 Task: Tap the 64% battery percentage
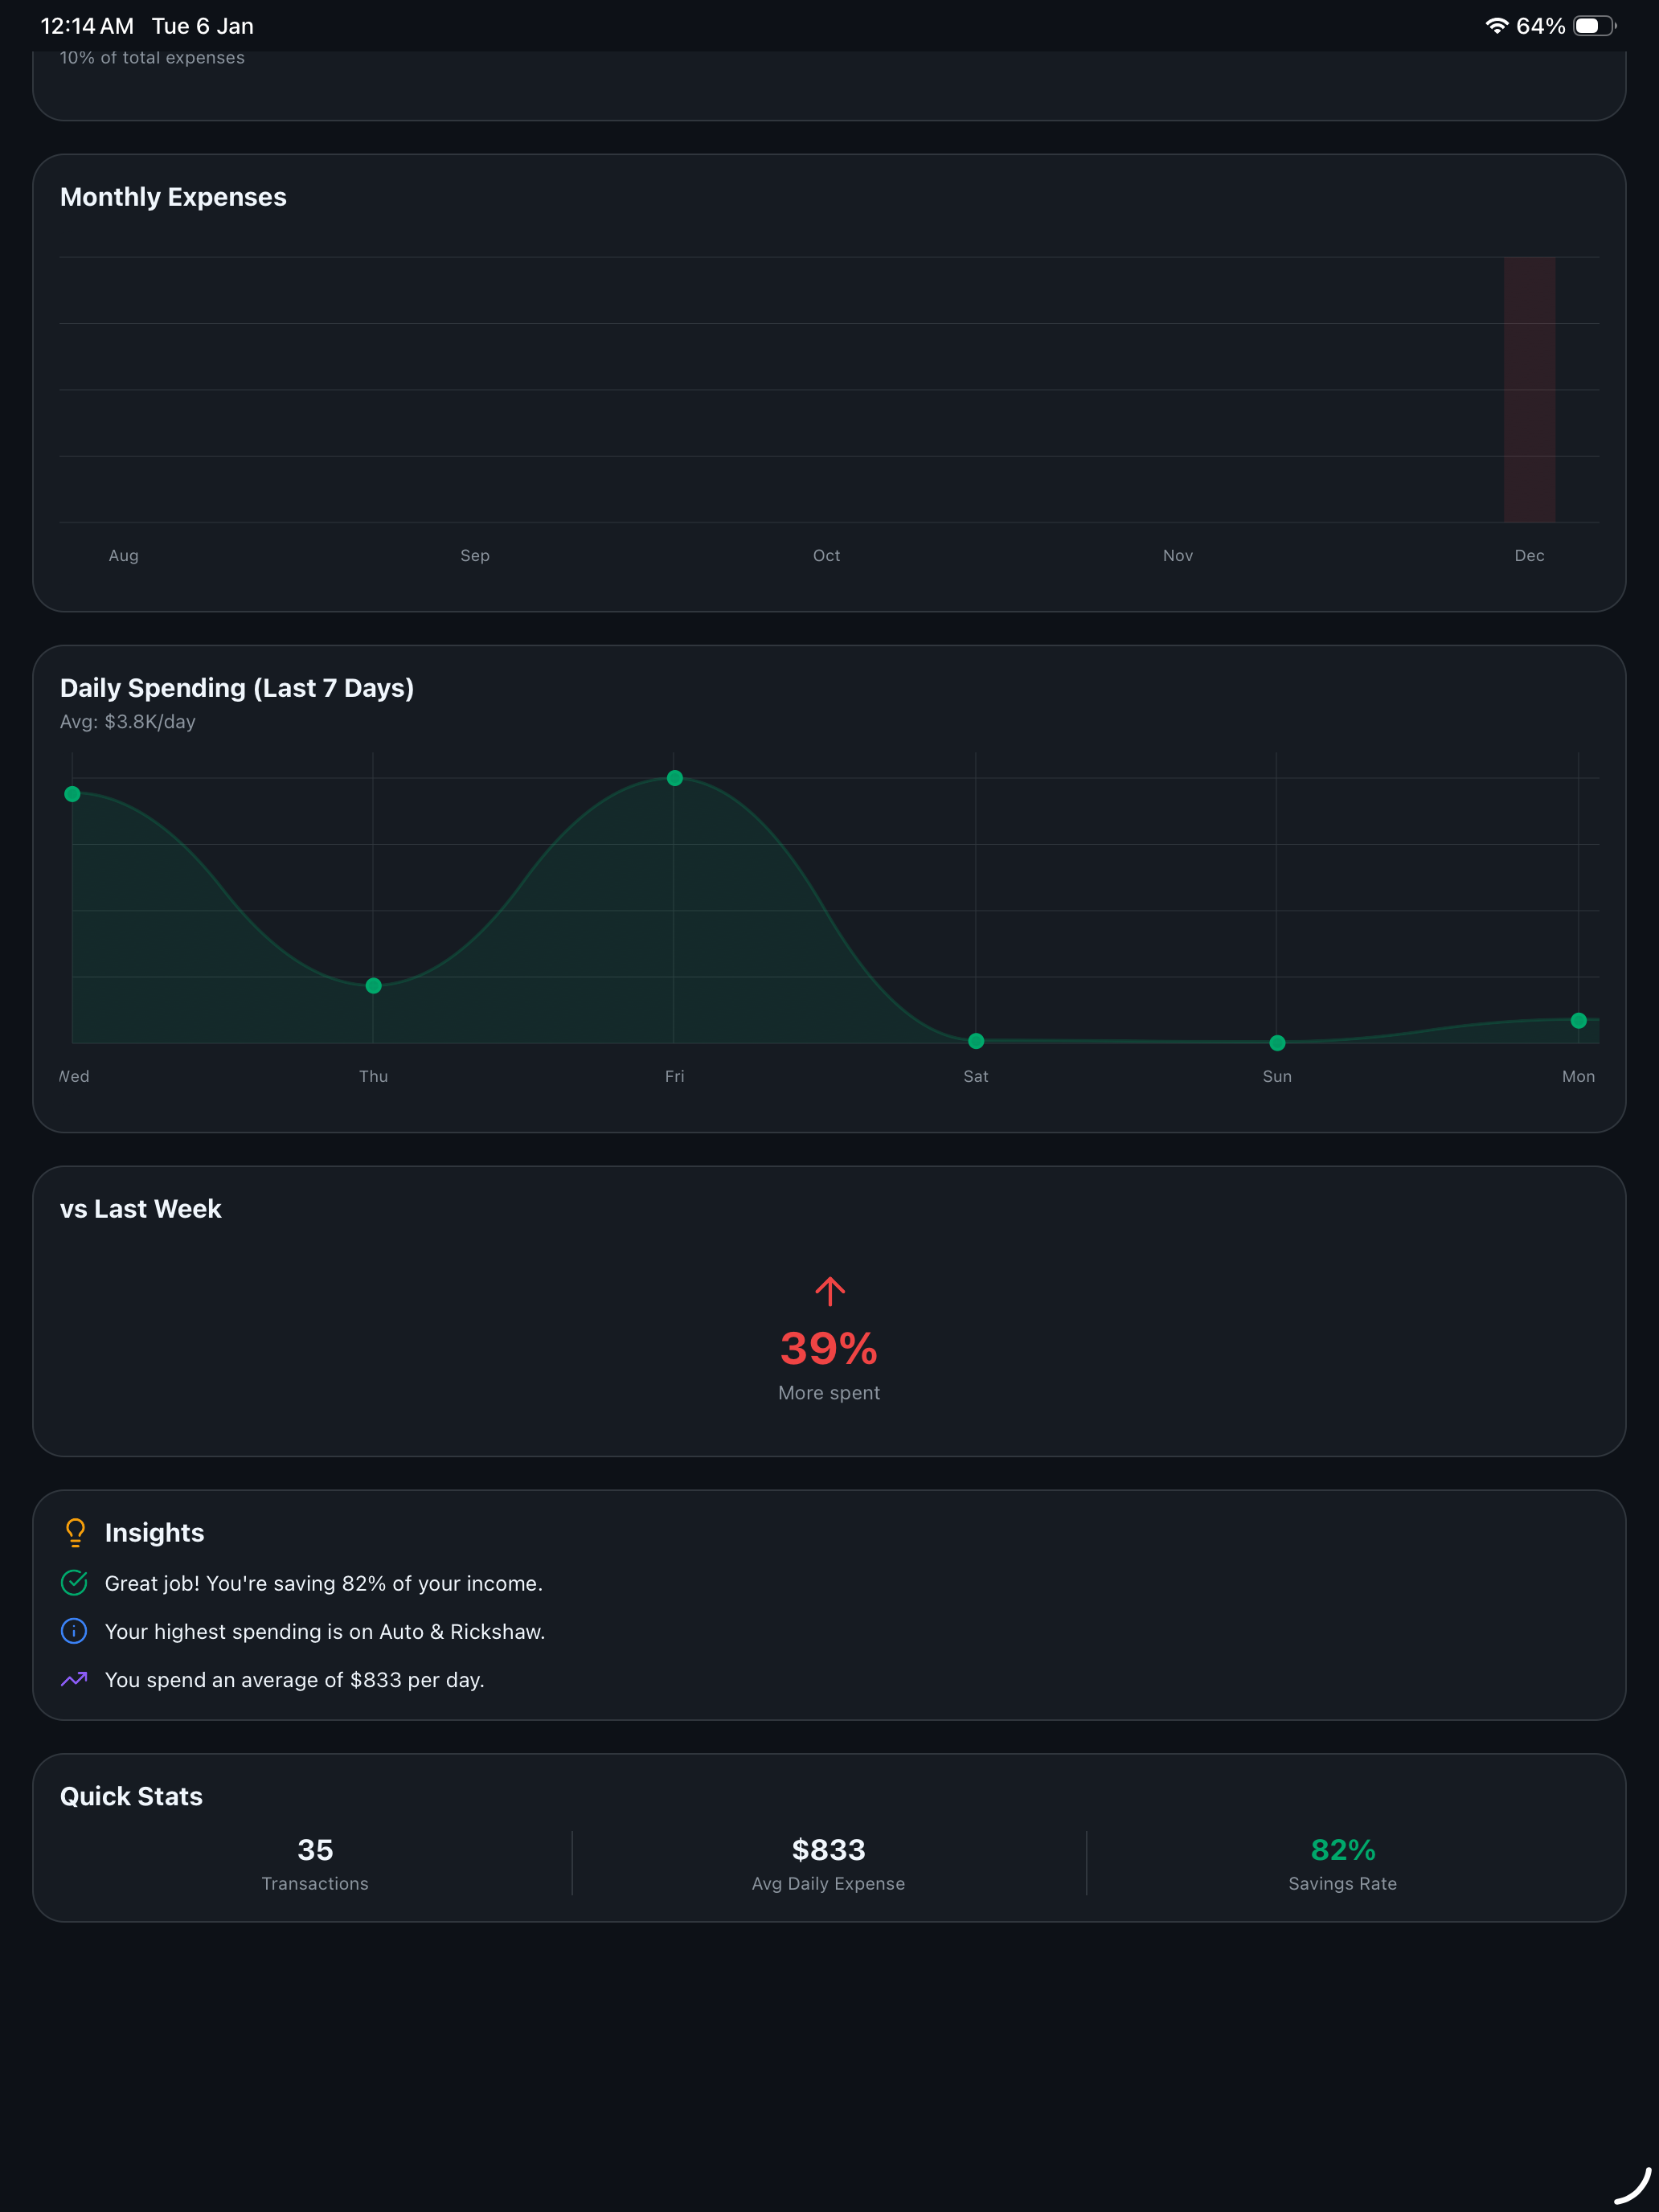coord(1541,26)
